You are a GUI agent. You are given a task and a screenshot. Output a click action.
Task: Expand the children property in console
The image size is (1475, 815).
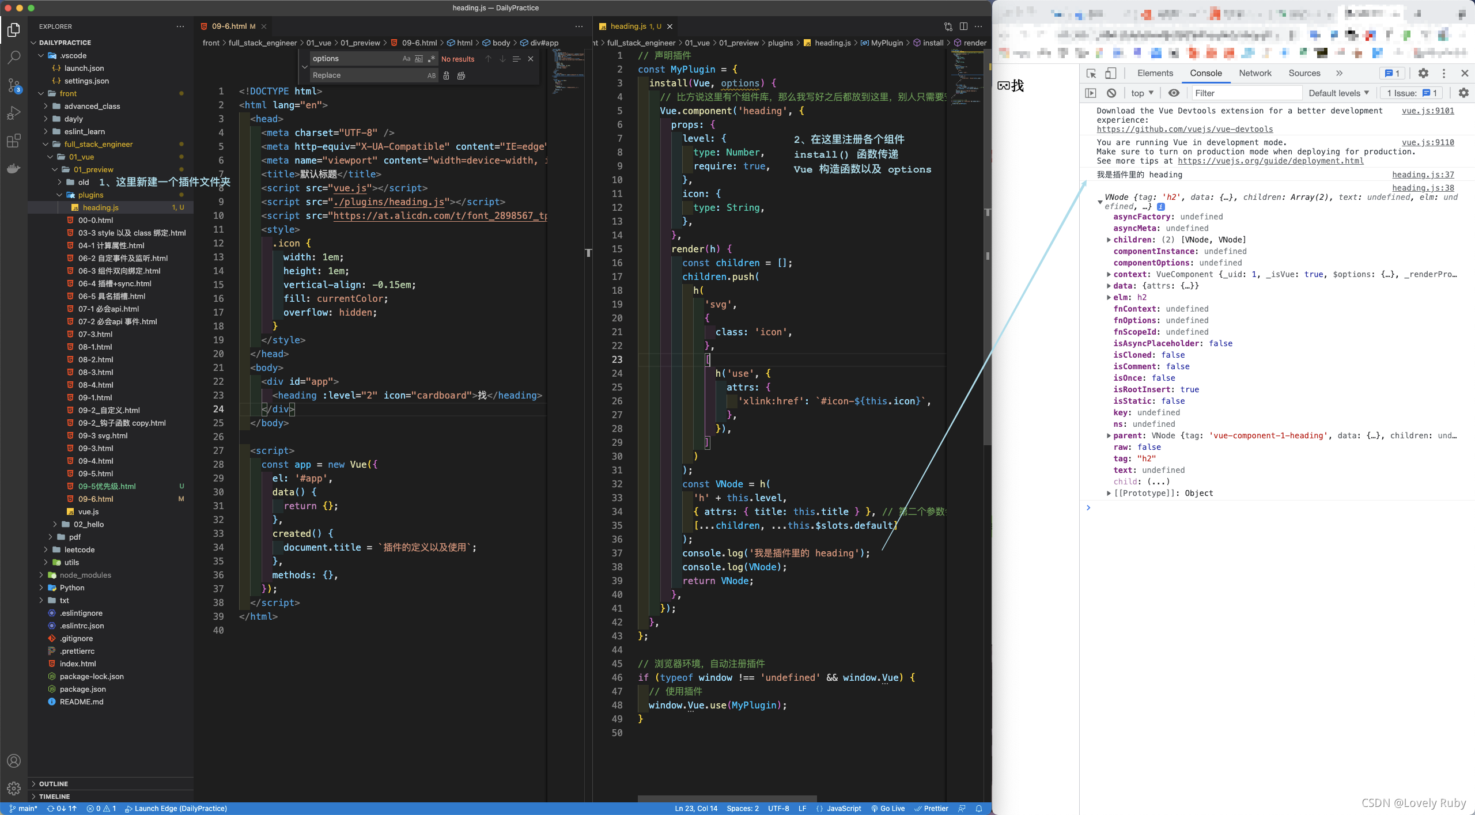point(1109,240)
